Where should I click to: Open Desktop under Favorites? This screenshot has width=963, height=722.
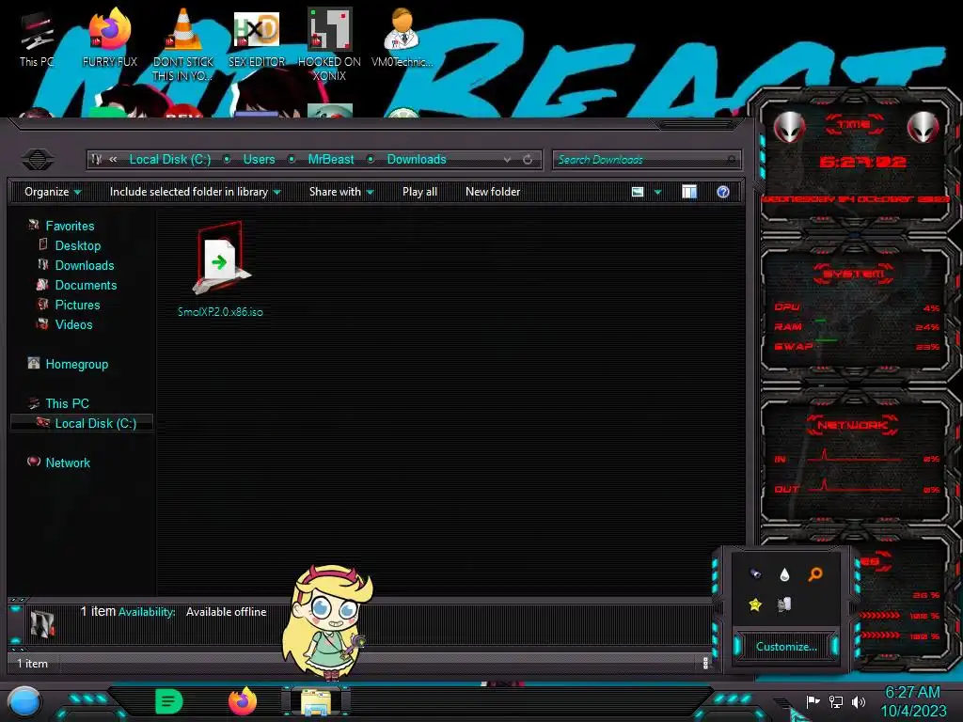click(x=78, y=245)
